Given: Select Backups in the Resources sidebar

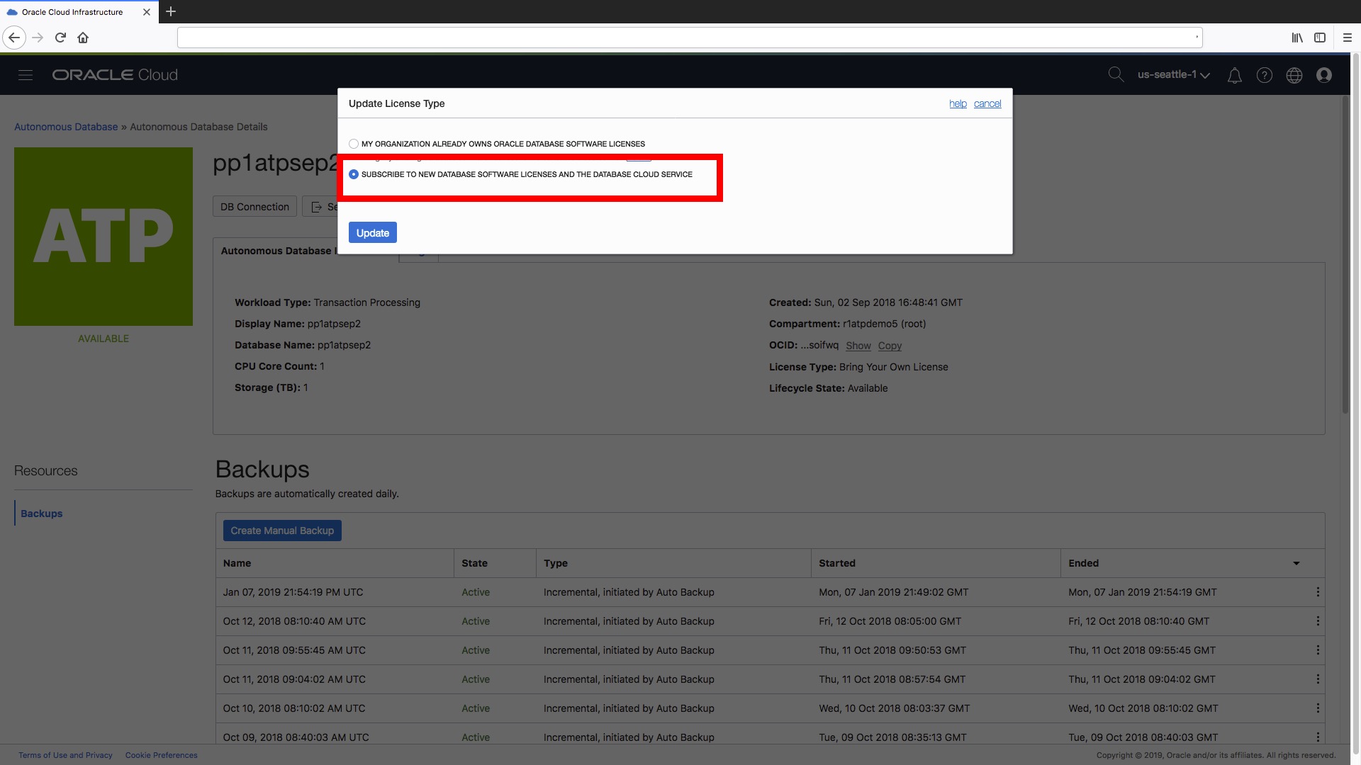Looking at the screenshot, I should [x=41, y=514].
